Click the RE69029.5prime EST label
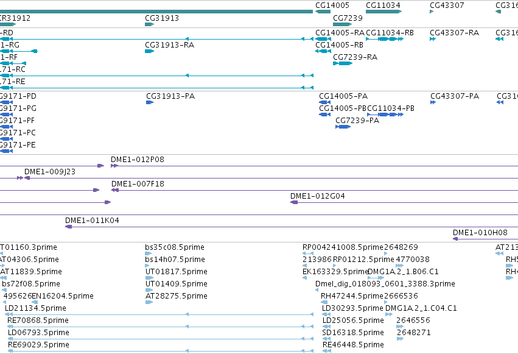 coord(38,345)
